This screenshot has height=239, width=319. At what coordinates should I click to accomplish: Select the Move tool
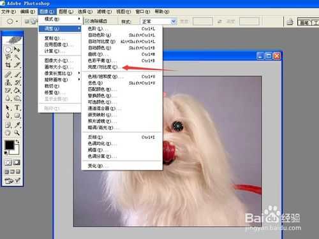click(x=17, y=49)
